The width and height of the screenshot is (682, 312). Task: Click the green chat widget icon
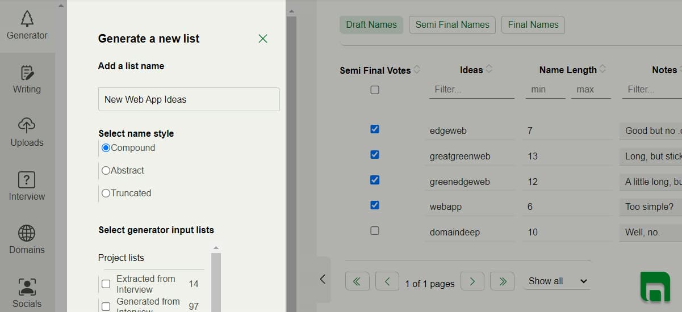tap(655, 286)
